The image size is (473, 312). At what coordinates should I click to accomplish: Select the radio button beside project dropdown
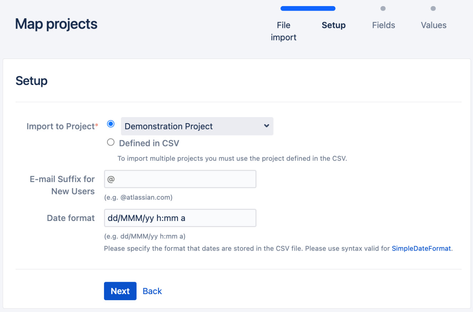[x=111, y=124]
